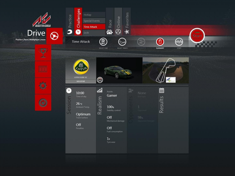This screenshot has height=176, width=235.
Task: Click the checkered flags Start step icon
Action: coord(179,42)
